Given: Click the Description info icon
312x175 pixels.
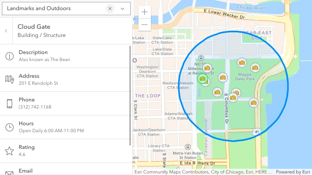Looking at the screenshot, I should pyautogui.click(x=10, y=56).
